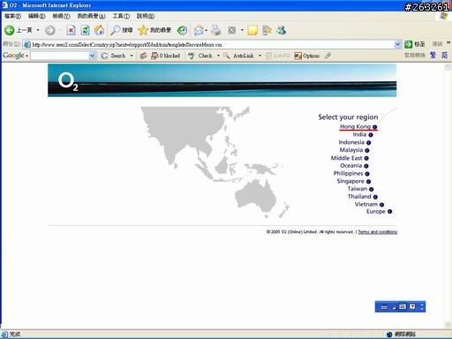The height and width of the screenshot is (339, 452).
Task: Click the Asia-Pacific grey map image
Action: pos(215,162)
